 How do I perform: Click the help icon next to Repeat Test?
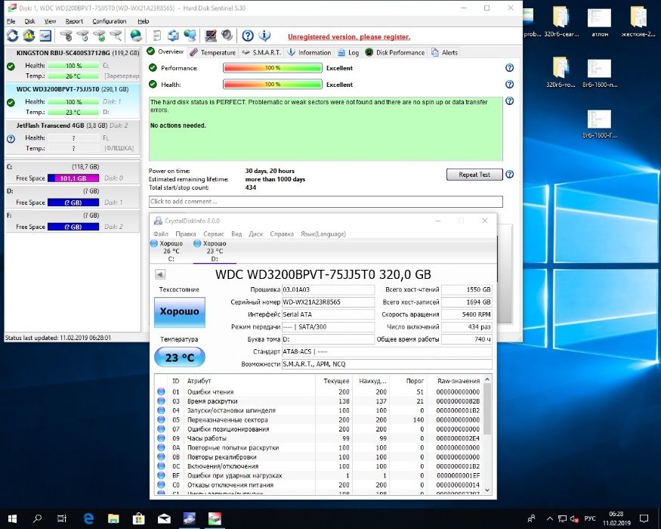[509, 175]
